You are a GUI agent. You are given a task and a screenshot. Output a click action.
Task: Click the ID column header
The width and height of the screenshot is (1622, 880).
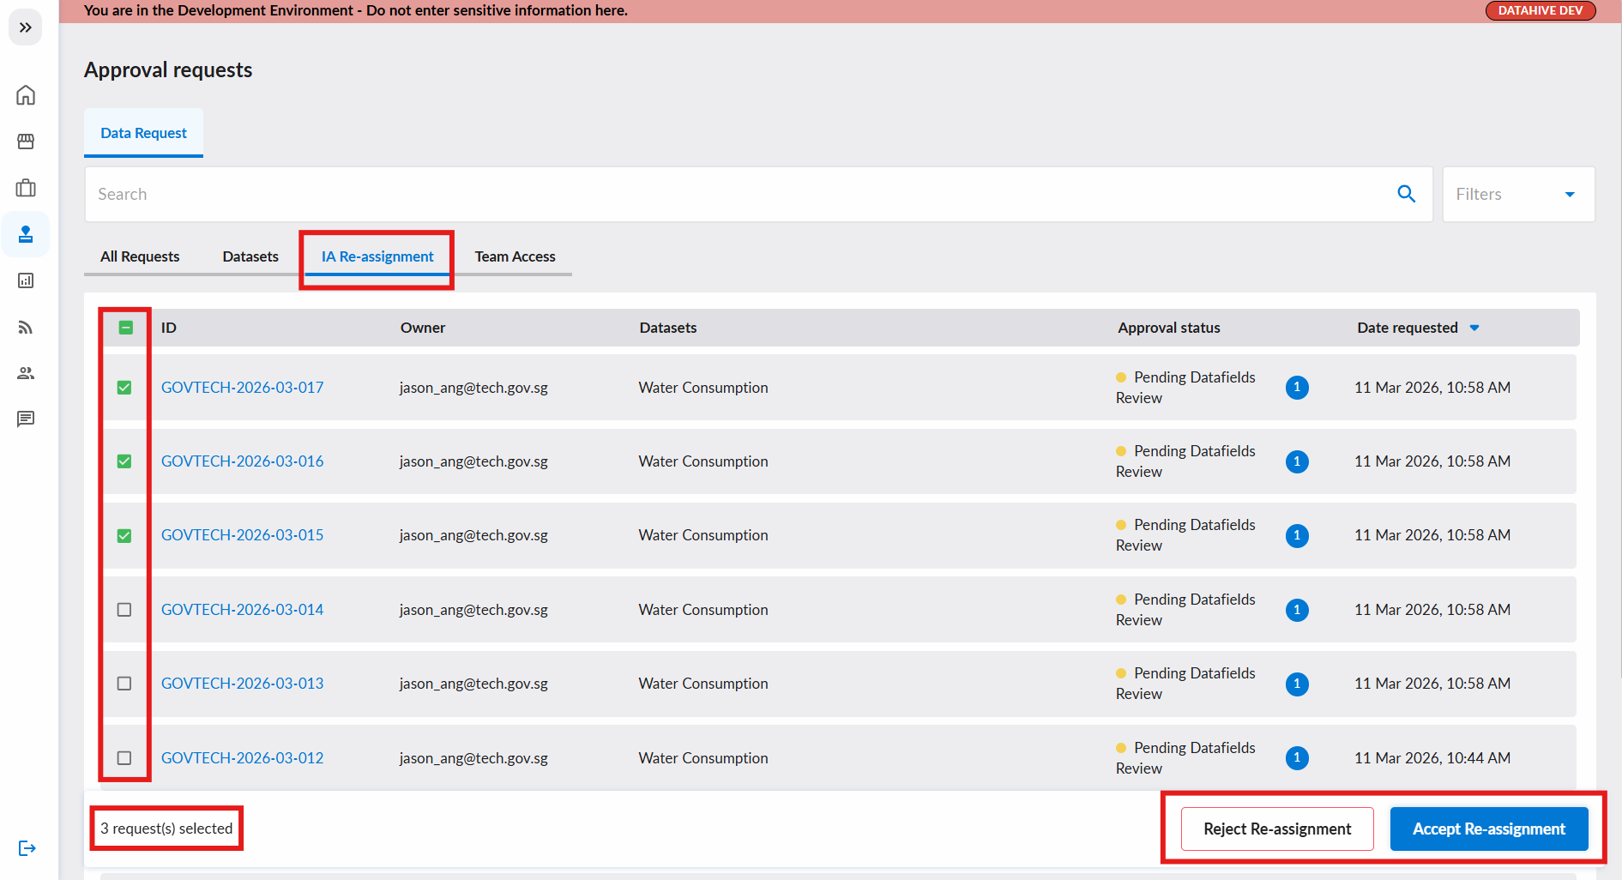pyautogui.click(x=169, y=328)
